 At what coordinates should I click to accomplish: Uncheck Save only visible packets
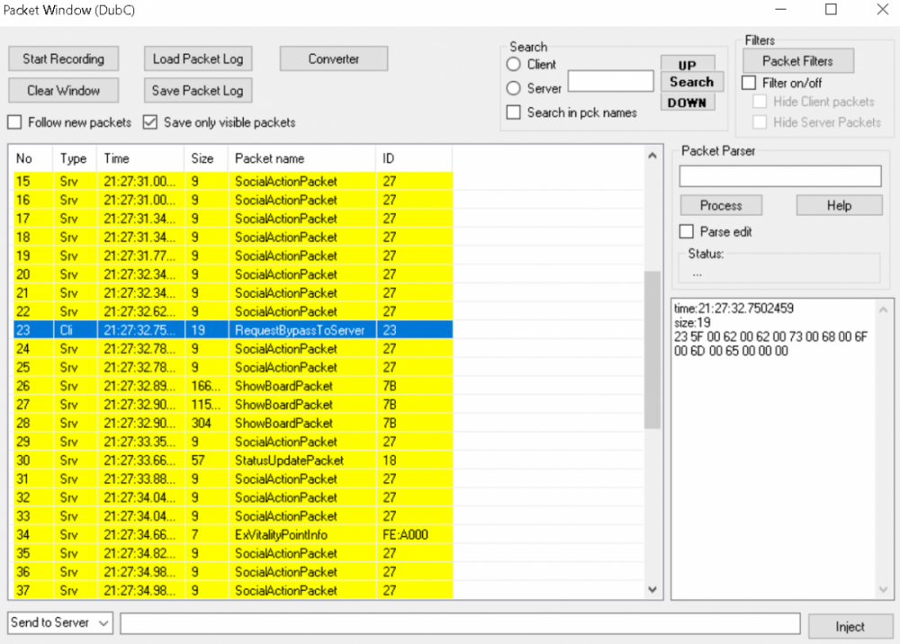pyautogui.click(x=150, y=122)
